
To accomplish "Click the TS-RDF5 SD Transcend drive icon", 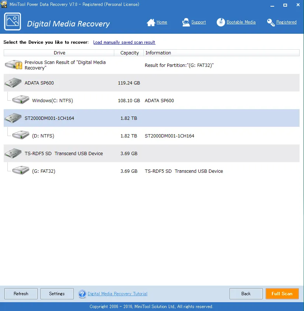I will (x=13, y=154).
